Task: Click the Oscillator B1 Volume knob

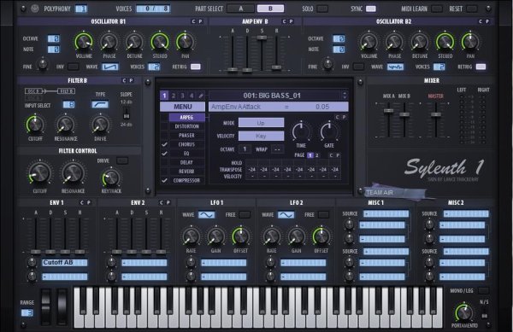Action: pyautogui.click(x=84, y=42)
